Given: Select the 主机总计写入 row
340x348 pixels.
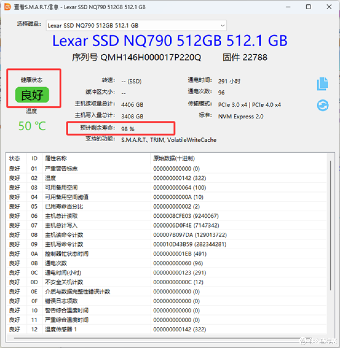Looking at the screenshot, I should [167, 225].
